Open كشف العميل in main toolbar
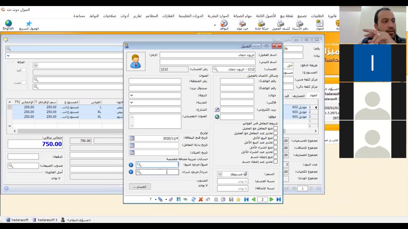408x229 pixels. tap(281, 25)
